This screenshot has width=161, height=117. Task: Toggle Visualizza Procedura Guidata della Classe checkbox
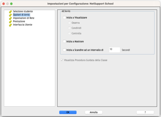[62, 60]
